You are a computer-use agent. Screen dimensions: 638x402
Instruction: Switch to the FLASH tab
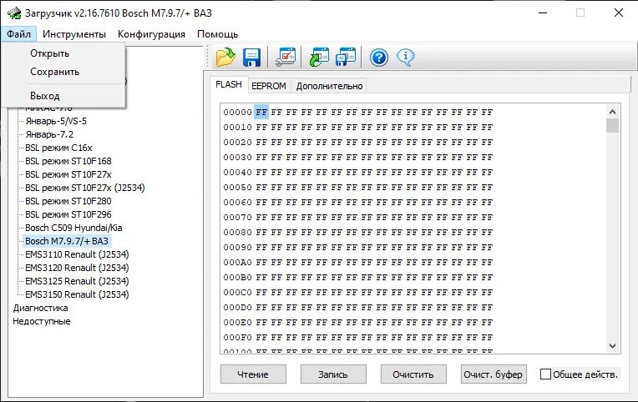pyautogui.click(x=229, y=84)
